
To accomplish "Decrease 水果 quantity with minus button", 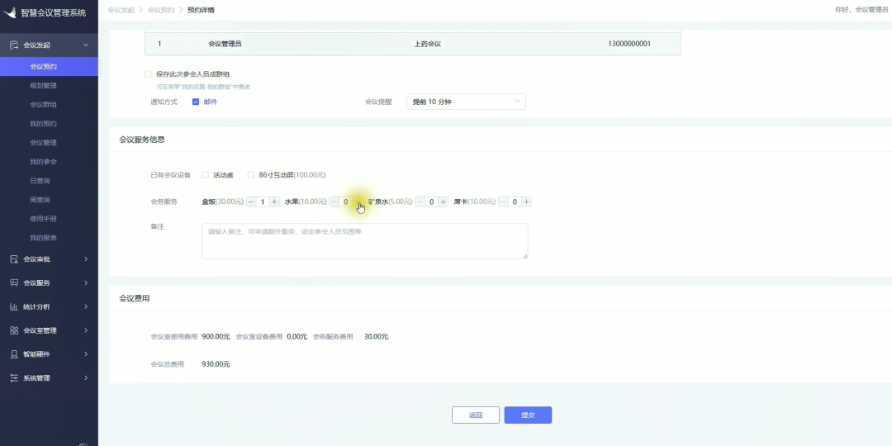I will coord(334,202).
